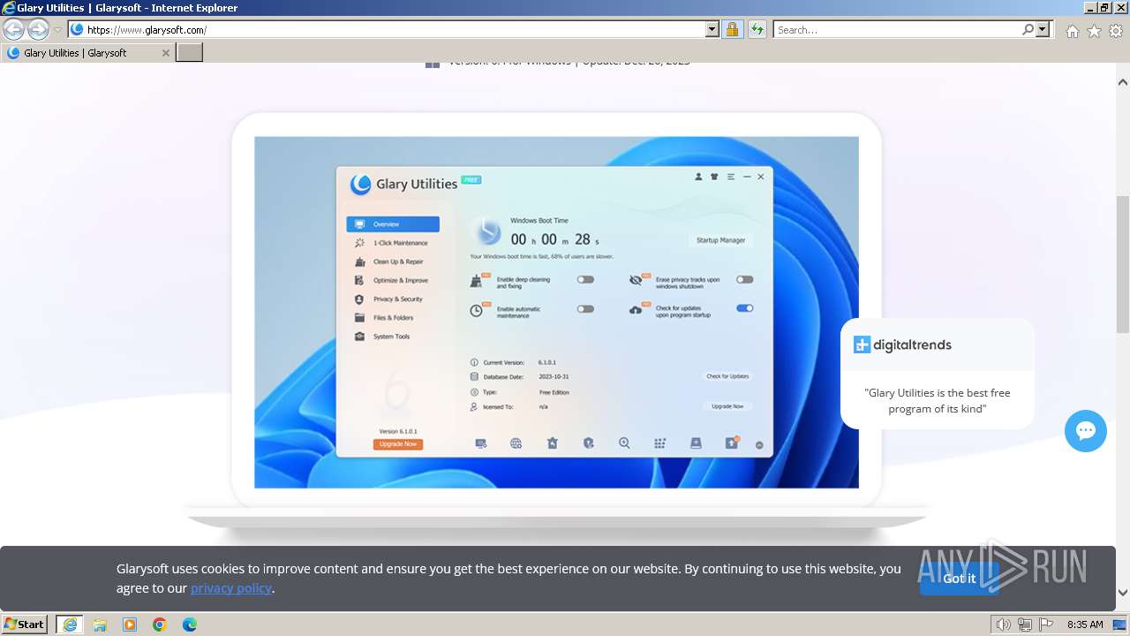The image size is (1130, 636).
Task: Click the monitor tool icon in bottom toolbar
Action: click(480, 443)
